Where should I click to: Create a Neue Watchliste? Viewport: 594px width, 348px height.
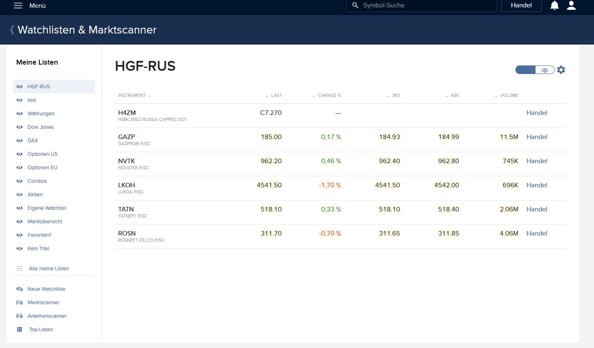click(x=46, y=289)
